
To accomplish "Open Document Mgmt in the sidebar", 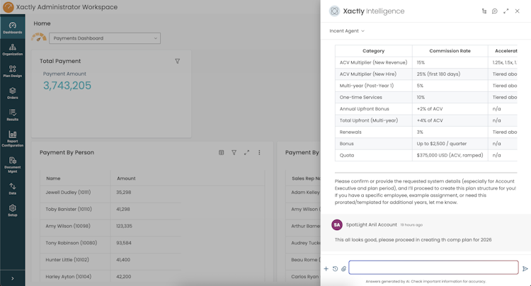I will pyautogui.click(x=13, y=165).
